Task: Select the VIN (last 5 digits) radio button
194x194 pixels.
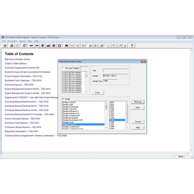Action: pos(63,68)
